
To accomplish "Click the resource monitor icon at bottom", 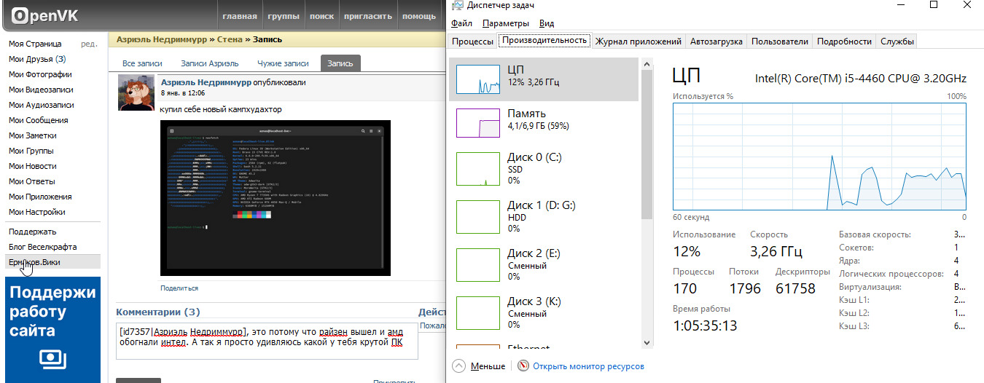I will (x=523, y=366).
